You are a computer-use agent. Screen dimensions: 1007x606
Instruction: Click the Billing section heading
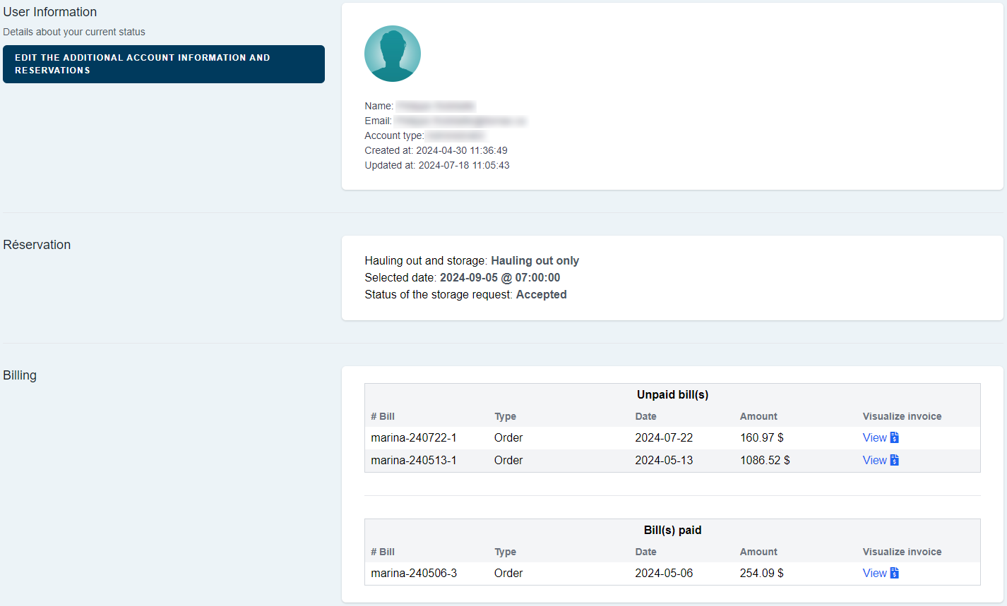(20, 375)
